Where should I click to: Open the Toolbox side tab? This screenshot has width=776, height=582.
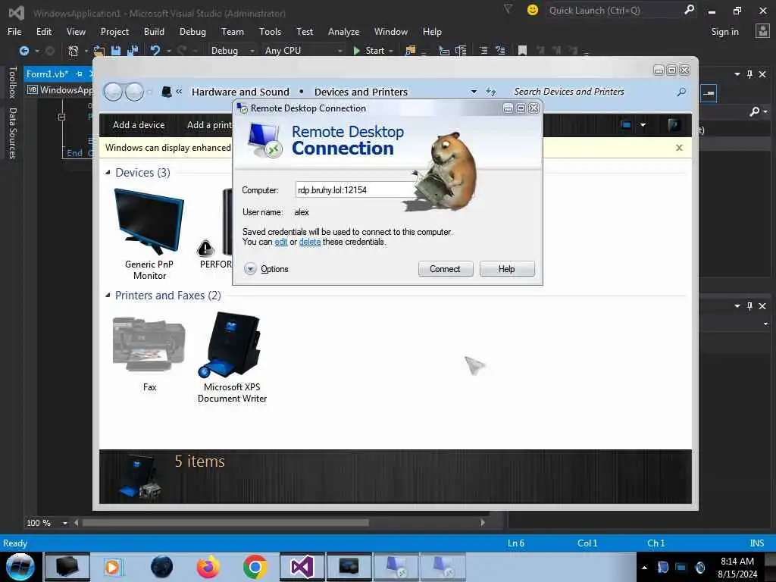click(x=13, y=82)
